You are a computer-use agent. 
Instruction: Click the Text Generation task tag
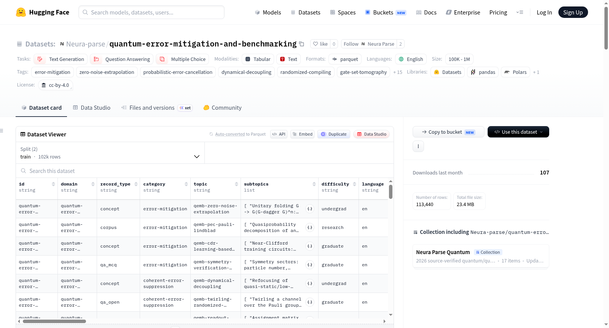pos(61,59)
